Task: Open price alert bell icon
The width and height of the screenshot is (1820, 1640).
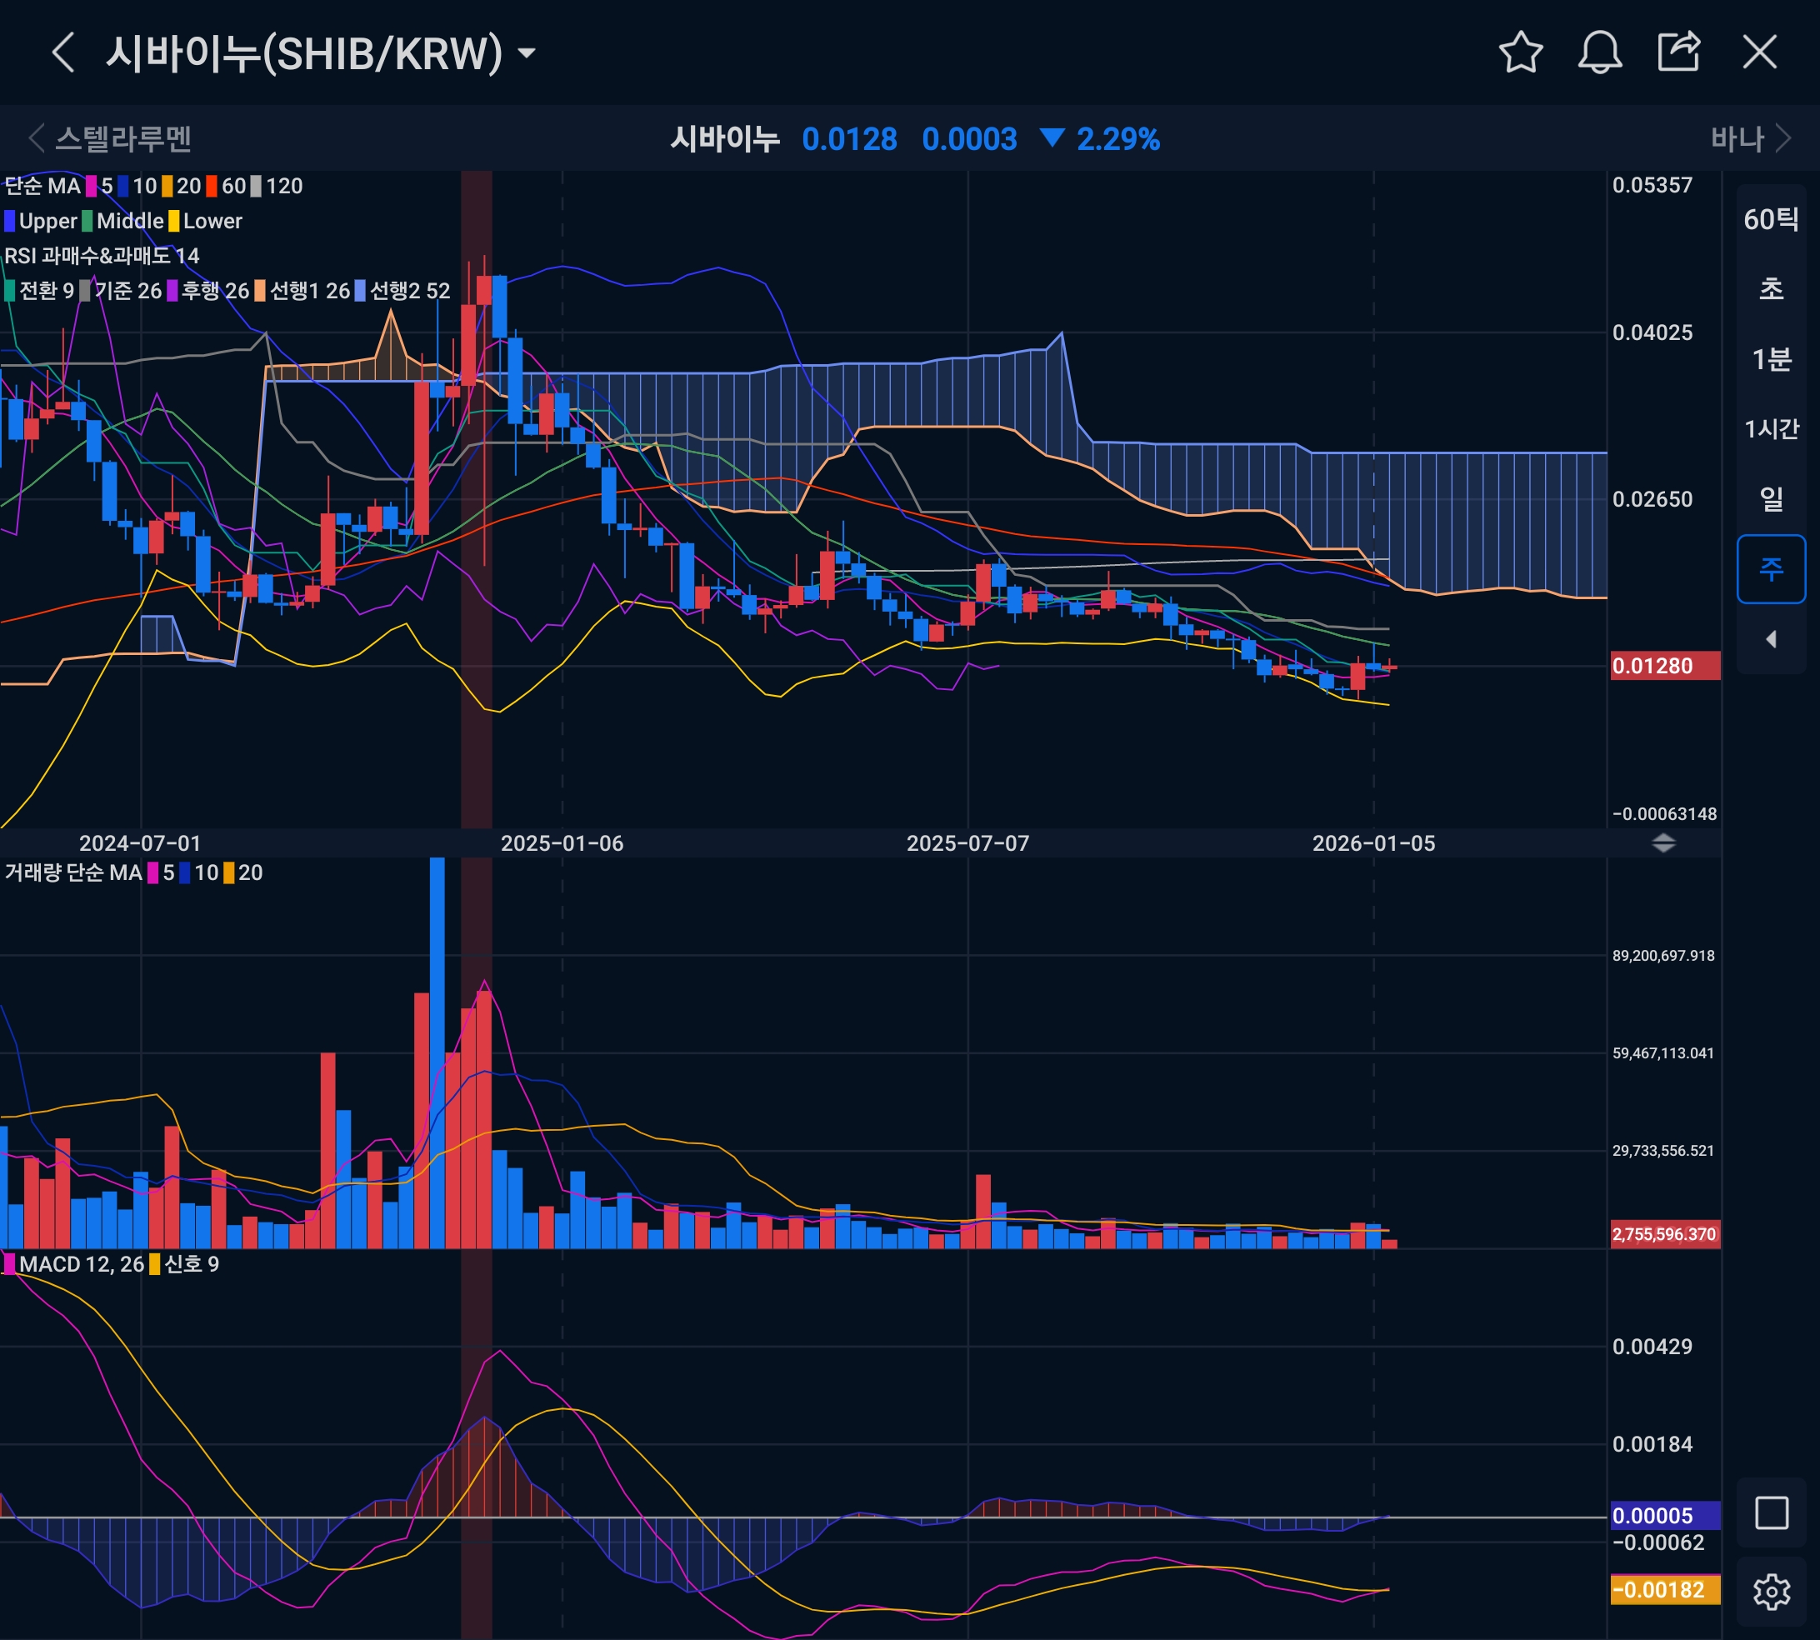Action: point(1599,52)
